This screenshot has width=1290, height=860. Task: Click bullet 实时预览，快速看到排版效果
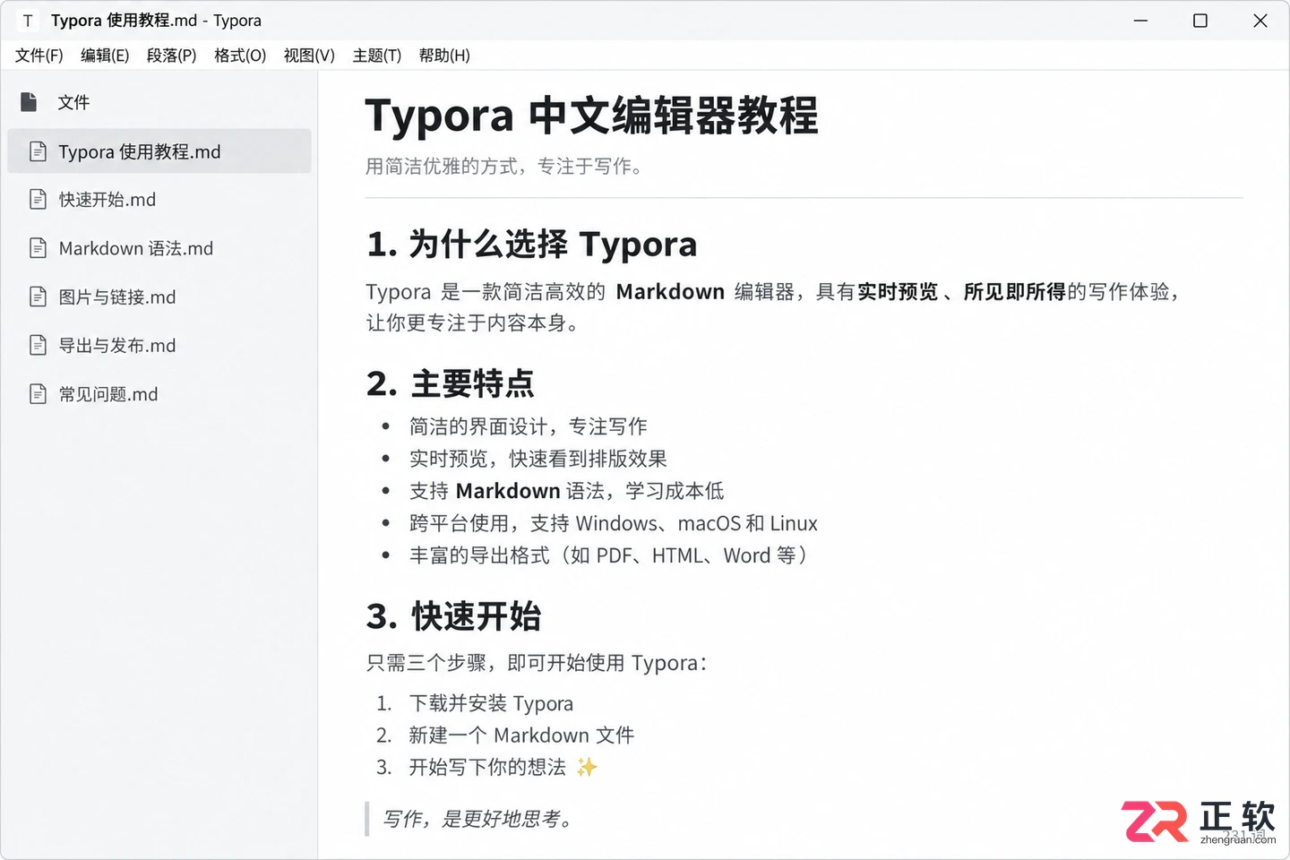538,459
